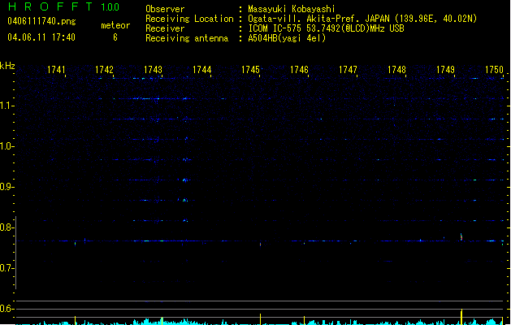Select observer name Masayuki Kobayashi
The image size is (511, 325).
click(x=292, y=9)
